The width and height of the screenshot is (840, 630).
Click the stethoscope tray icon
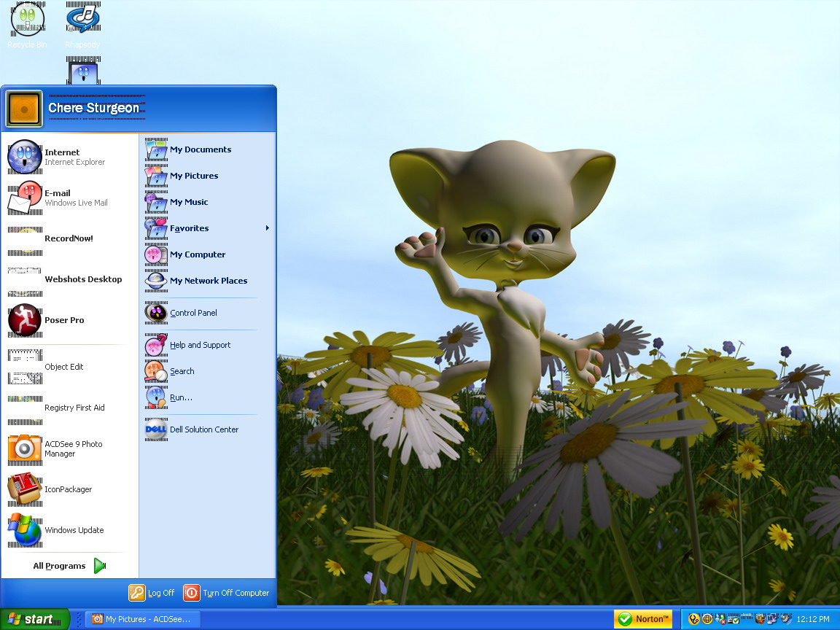[693, 619]
